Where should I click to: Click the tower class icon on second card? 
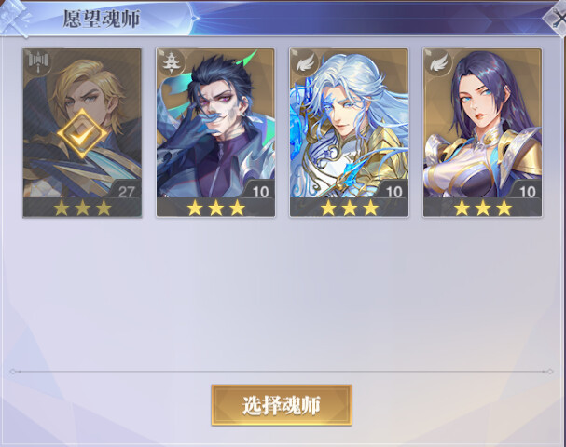pos(170,63)
